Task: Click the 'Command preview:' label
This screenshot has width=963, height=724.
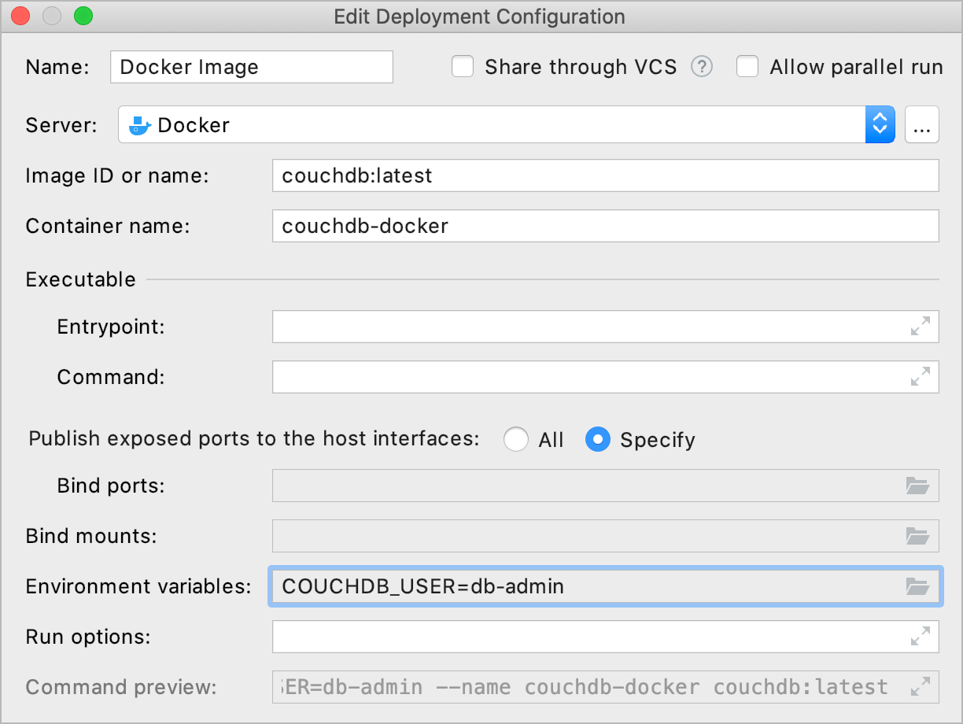Action: [121, 687]
